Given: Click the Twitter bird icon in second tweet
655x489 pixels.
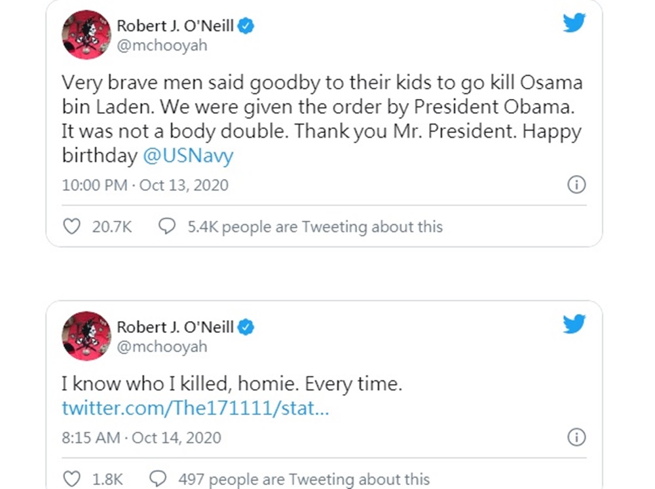Looking at the screenshot, I should [574, 324].
